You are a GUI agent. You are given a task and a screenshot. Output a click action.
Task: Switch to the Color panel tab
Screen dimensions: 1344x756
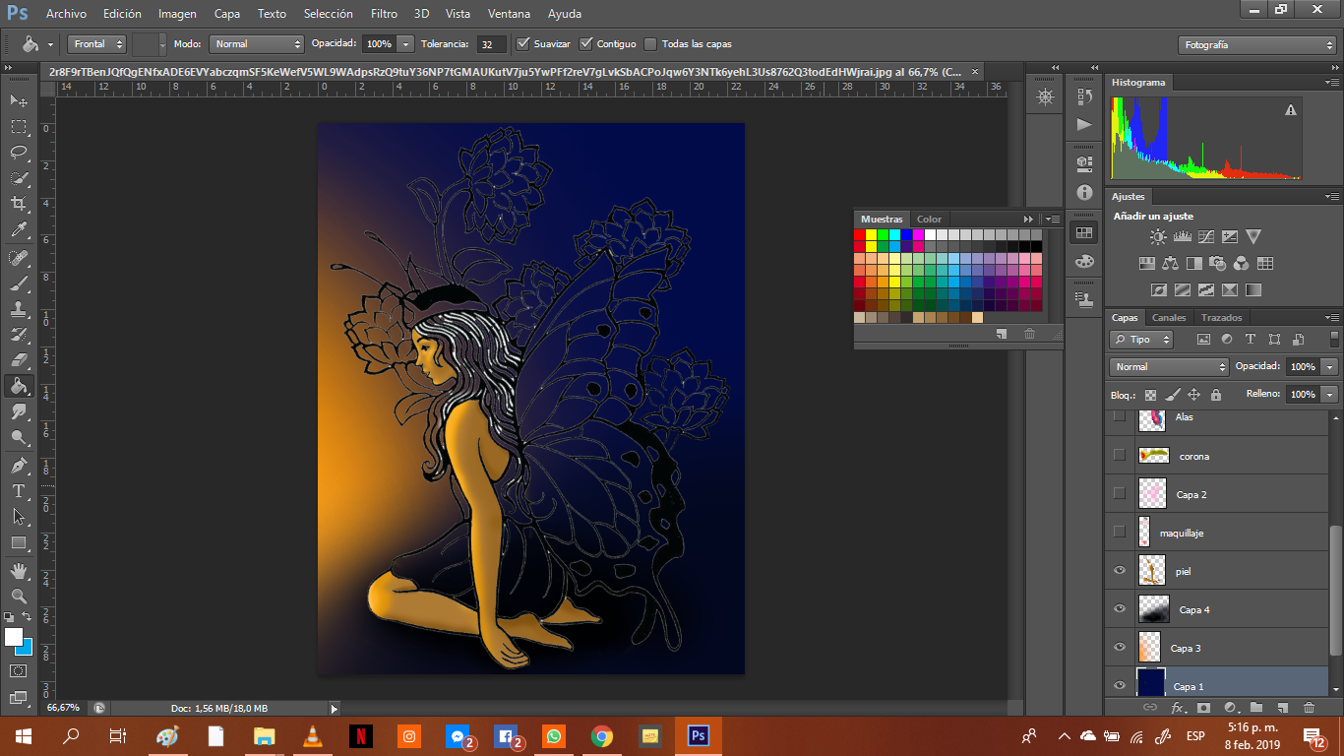[929, 220]
